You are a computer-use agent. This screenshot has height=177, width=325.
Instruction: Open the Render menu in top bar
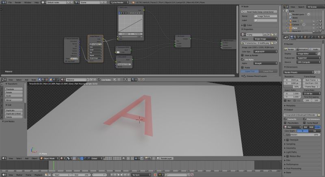(x=18, y=2)
